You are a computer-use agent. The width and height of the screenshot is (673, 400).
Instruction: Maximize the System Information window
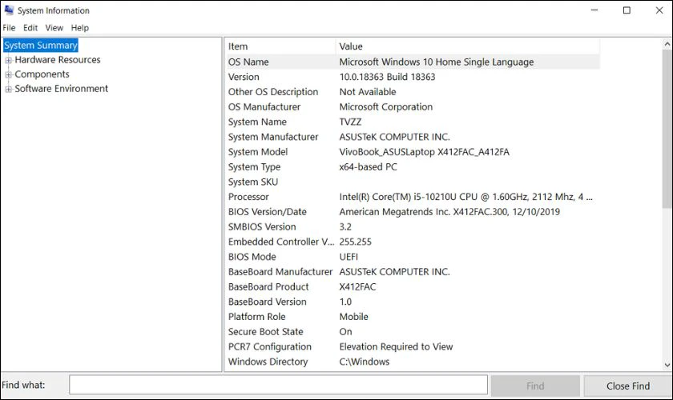627,10
